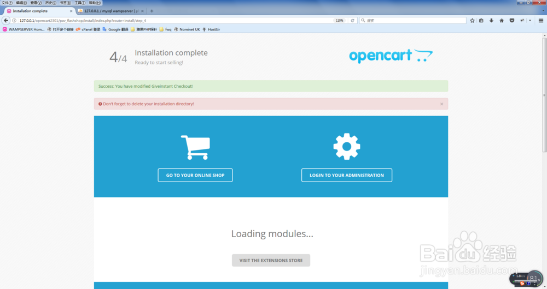Open the 书签 (Bookmarks) menu
The height and width of the screenshot is (289, 547).
[65, 3]
